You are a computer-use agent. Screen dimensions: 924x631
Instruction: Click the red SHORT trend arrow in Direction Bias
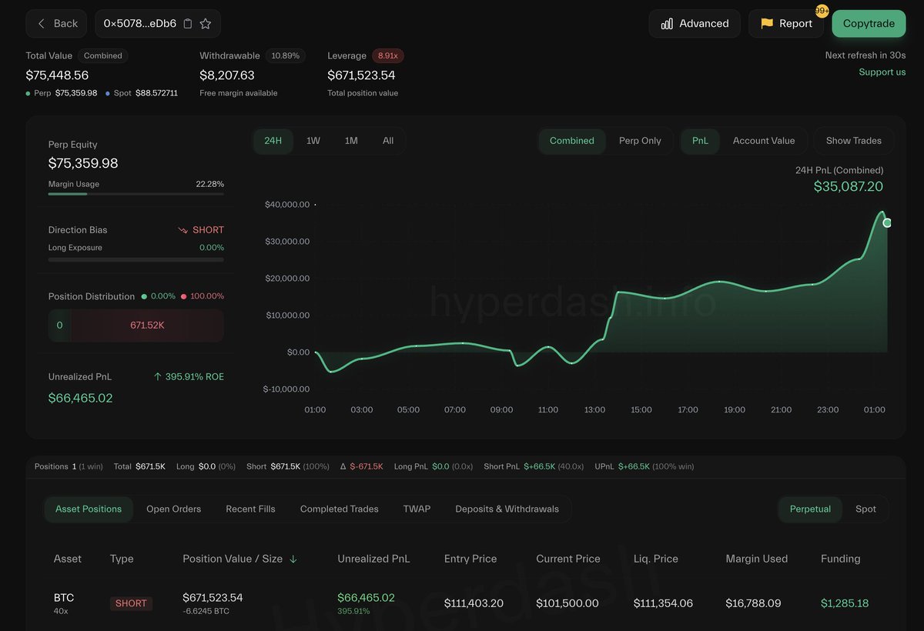[182, 229]
